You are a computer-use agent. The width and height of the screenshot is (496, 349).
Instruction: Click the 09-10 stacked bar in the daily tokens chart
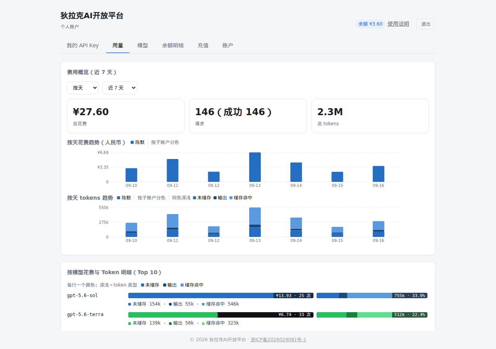coord(131,230)
